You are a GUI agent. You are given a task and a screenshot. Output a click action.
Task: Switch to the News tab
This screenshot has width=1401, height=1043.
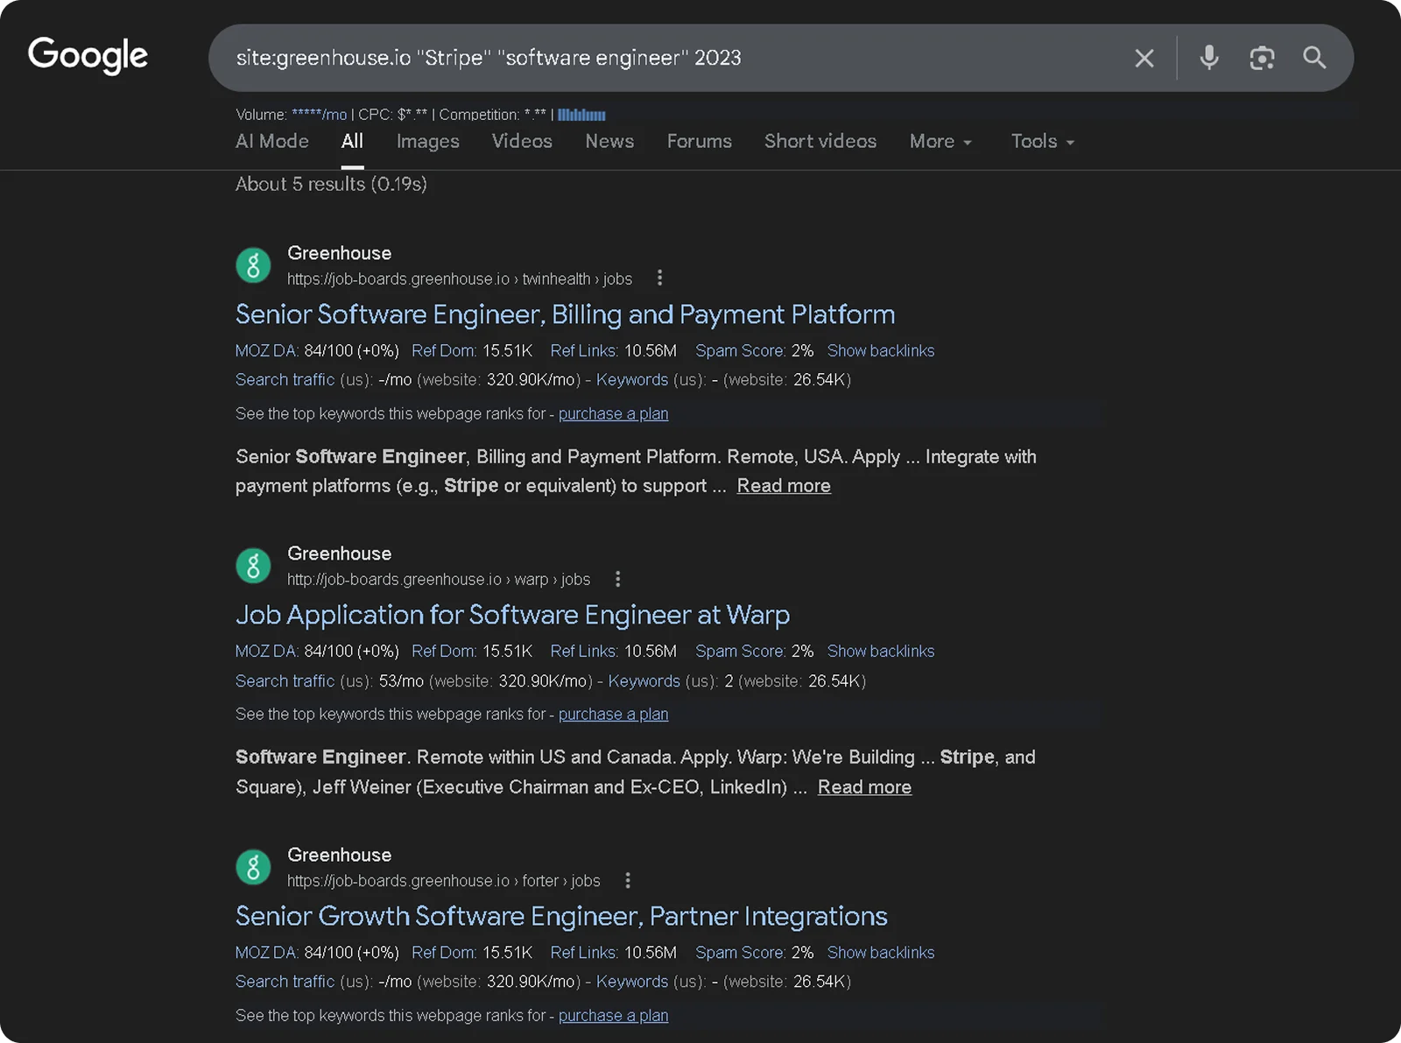(609, 141)
